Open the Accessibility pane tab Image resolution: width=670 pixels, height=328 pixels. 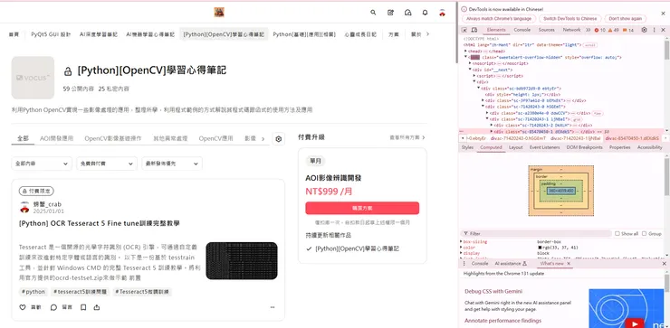tap(649, 147)
